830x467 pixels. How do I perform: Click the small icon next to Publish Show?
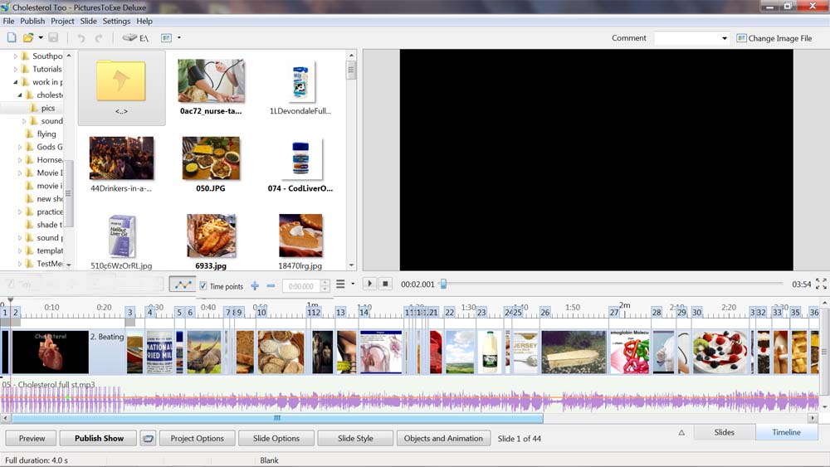(148, 438)
